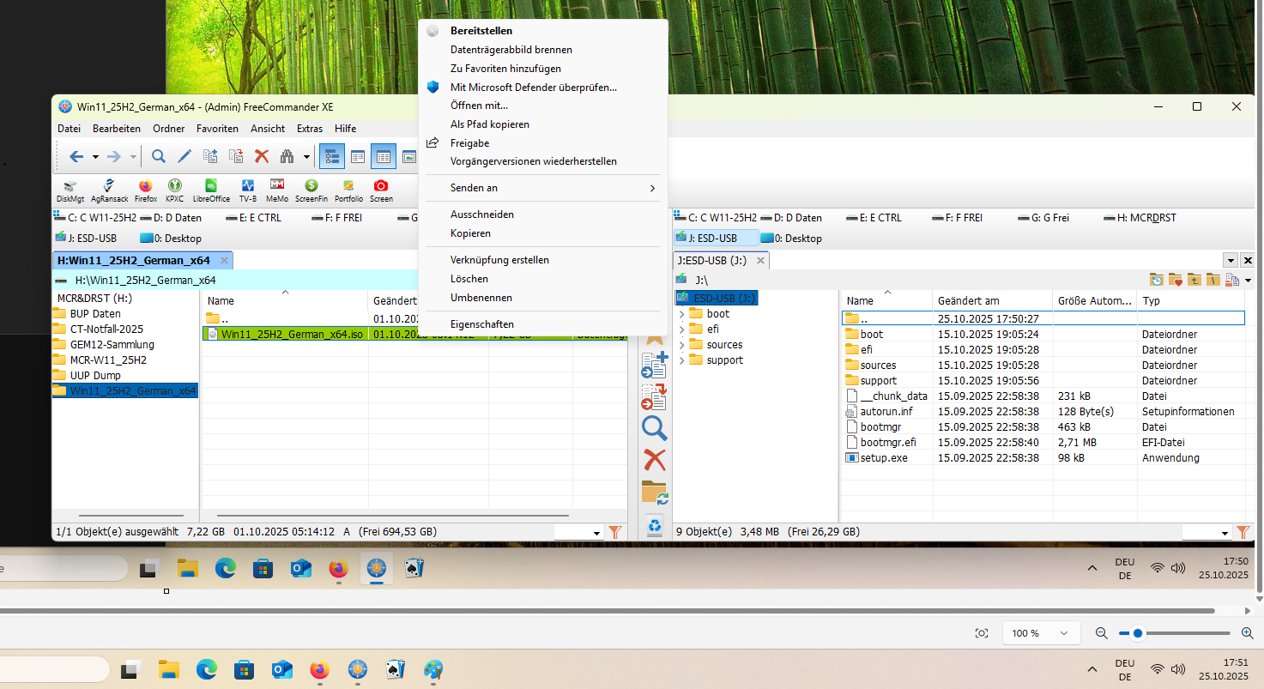Expand the sources folder in the tree

point(681,345)
